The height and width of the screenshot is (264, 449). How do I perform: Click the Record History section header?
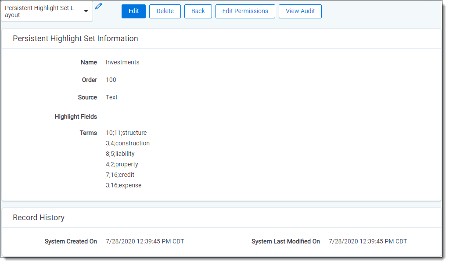point(39,218)
